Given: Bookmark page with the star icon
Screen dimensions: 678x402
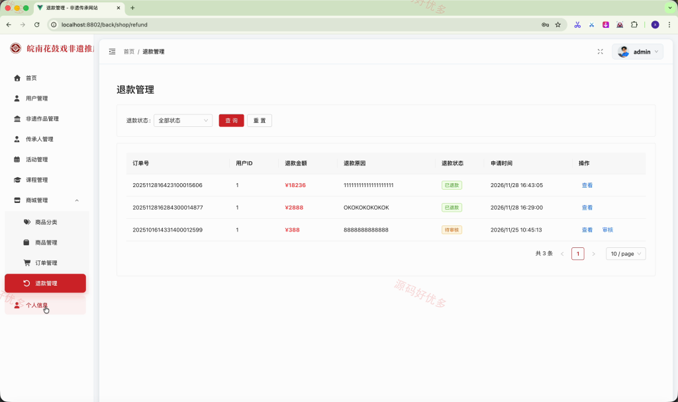Looking at the screenshot, I should click(x=557, y=24).
